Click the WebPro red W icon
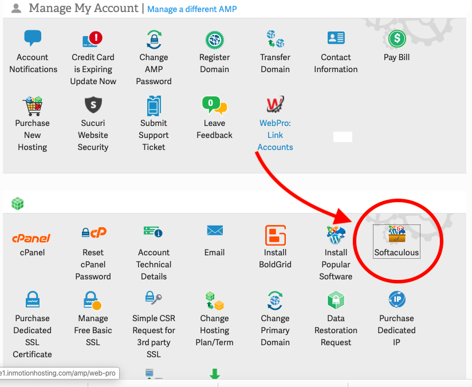The image size is (472, 387). click(x=275, y=104)
